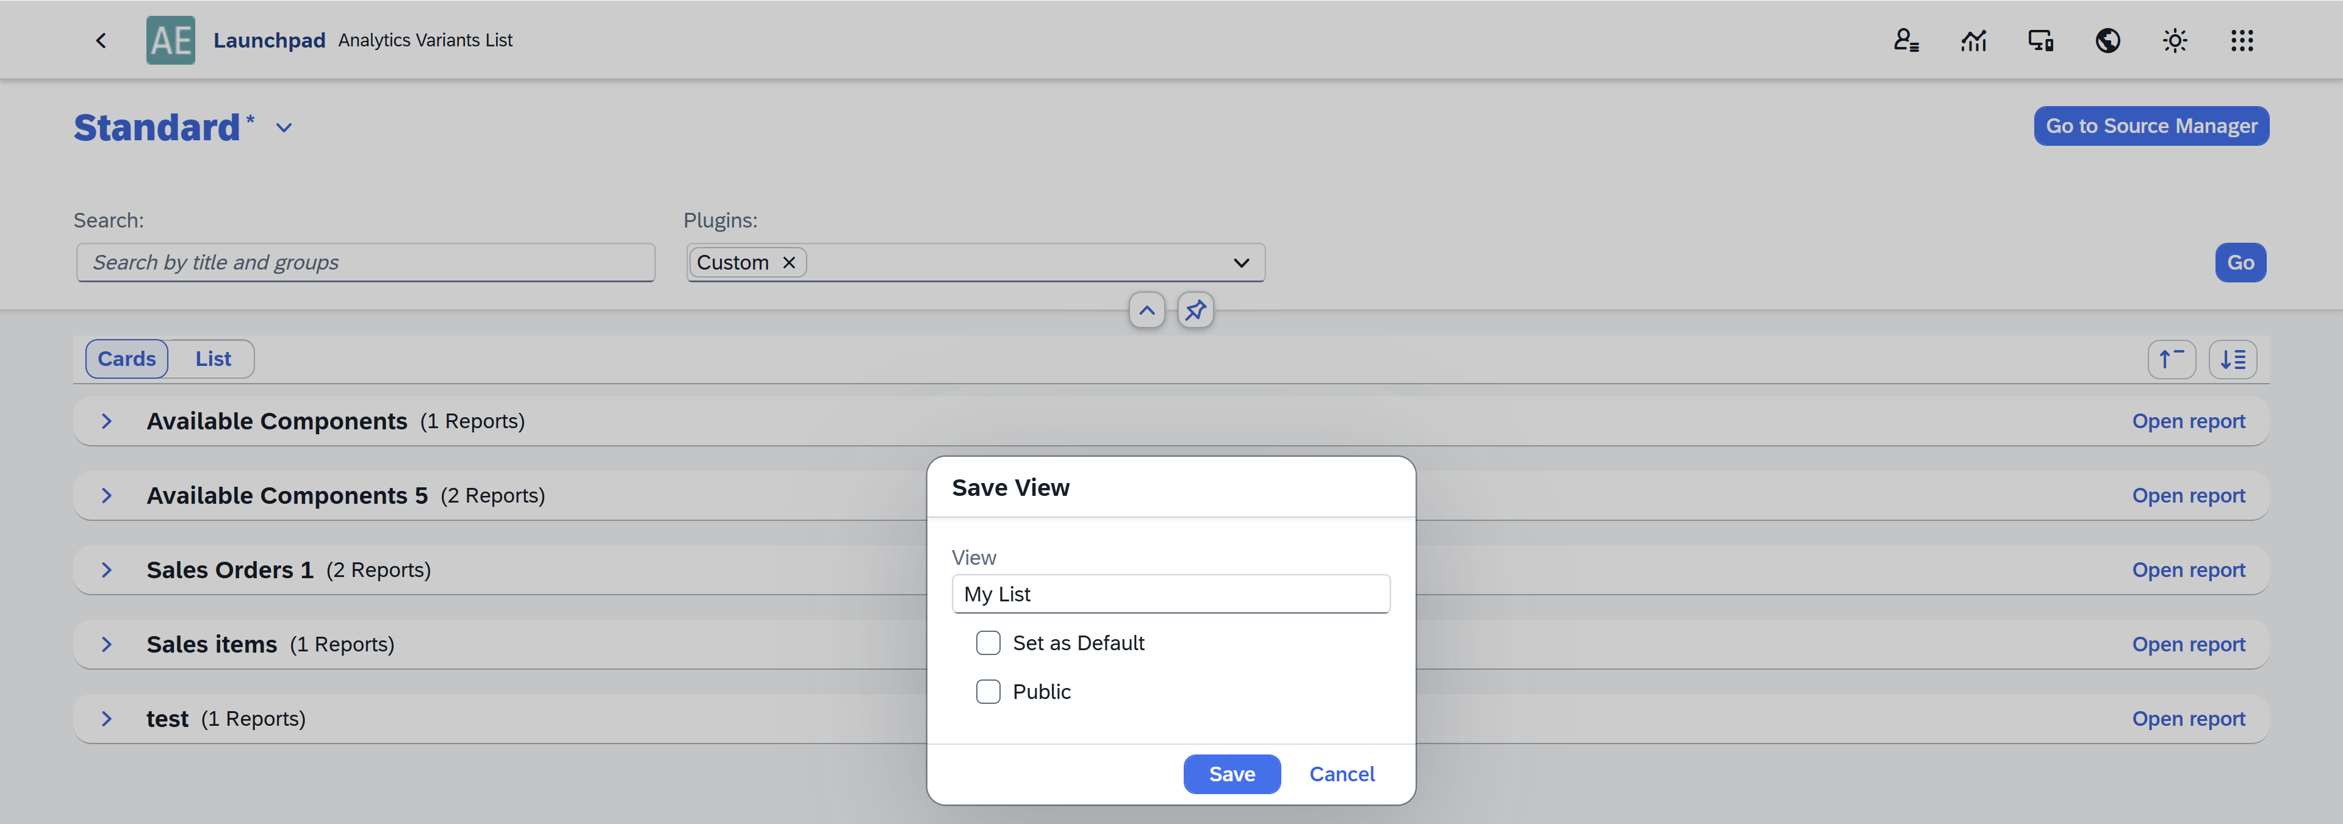Check the Public checkbox

[988, 691]
